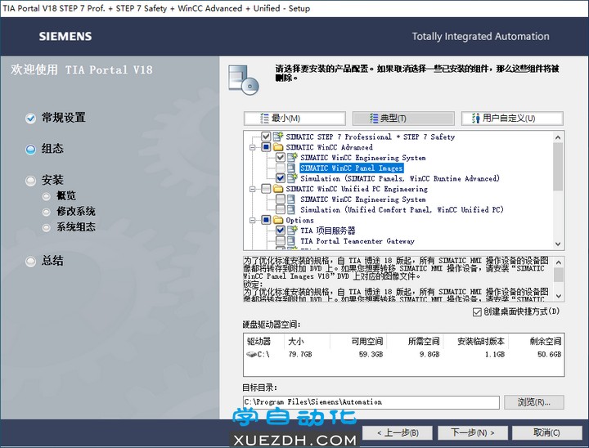The width and height of the screenshot is (589, 448).
Task: Click the 上一步(B) back button
Action: [x=398, y=432]
